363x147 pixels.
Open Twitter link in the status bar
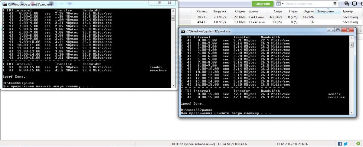click(345, 144)
